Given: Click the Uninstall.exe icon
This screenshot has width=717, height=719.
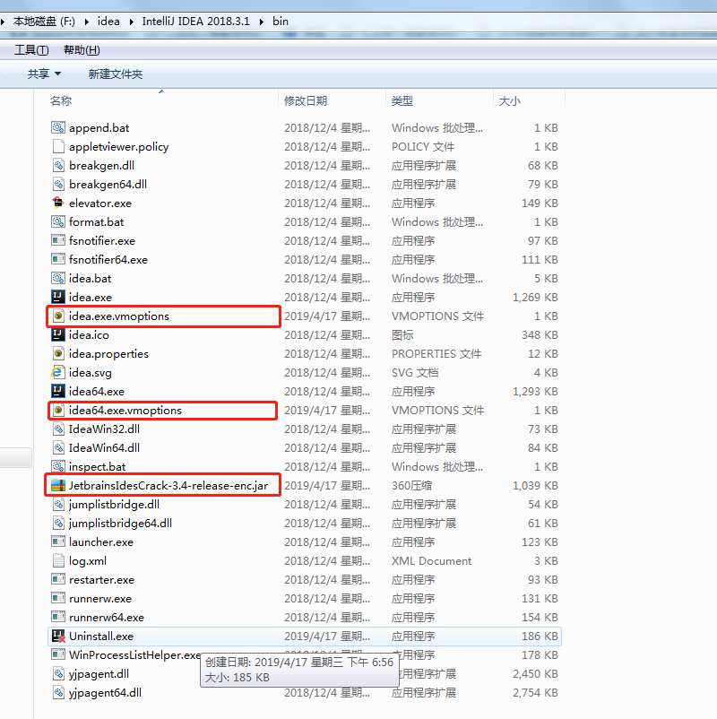Looking at the screenshot, I should pos(58,636).
